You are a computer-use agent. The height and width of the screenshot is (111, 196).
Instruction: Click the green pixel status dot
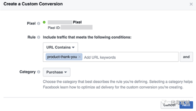coord(44,22)
